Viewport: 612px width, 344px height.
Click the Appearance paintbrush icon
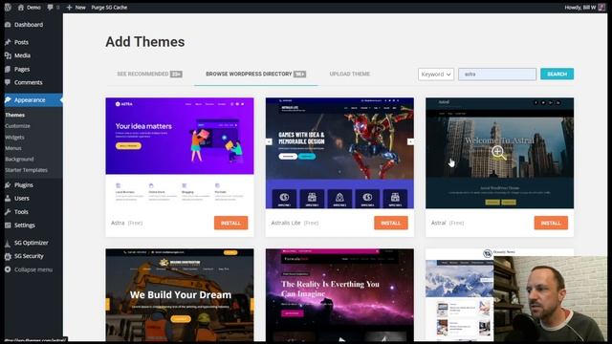8,99
